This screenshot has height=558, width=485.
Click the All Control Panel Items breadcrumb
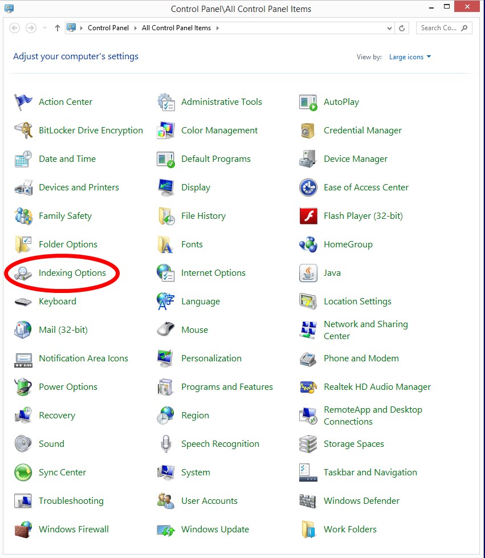point(176,28)
